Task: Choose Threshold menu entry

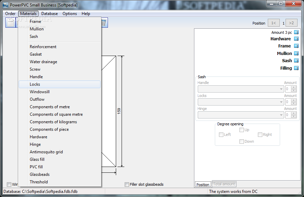Action: click(59, 182)
